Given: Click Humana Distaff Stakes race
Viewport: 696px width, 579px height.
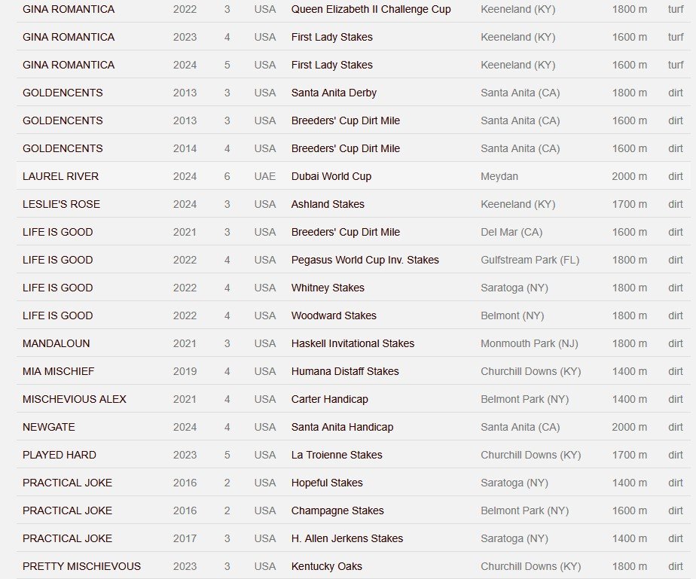Looking at the screenshot, I should point(345,372).
